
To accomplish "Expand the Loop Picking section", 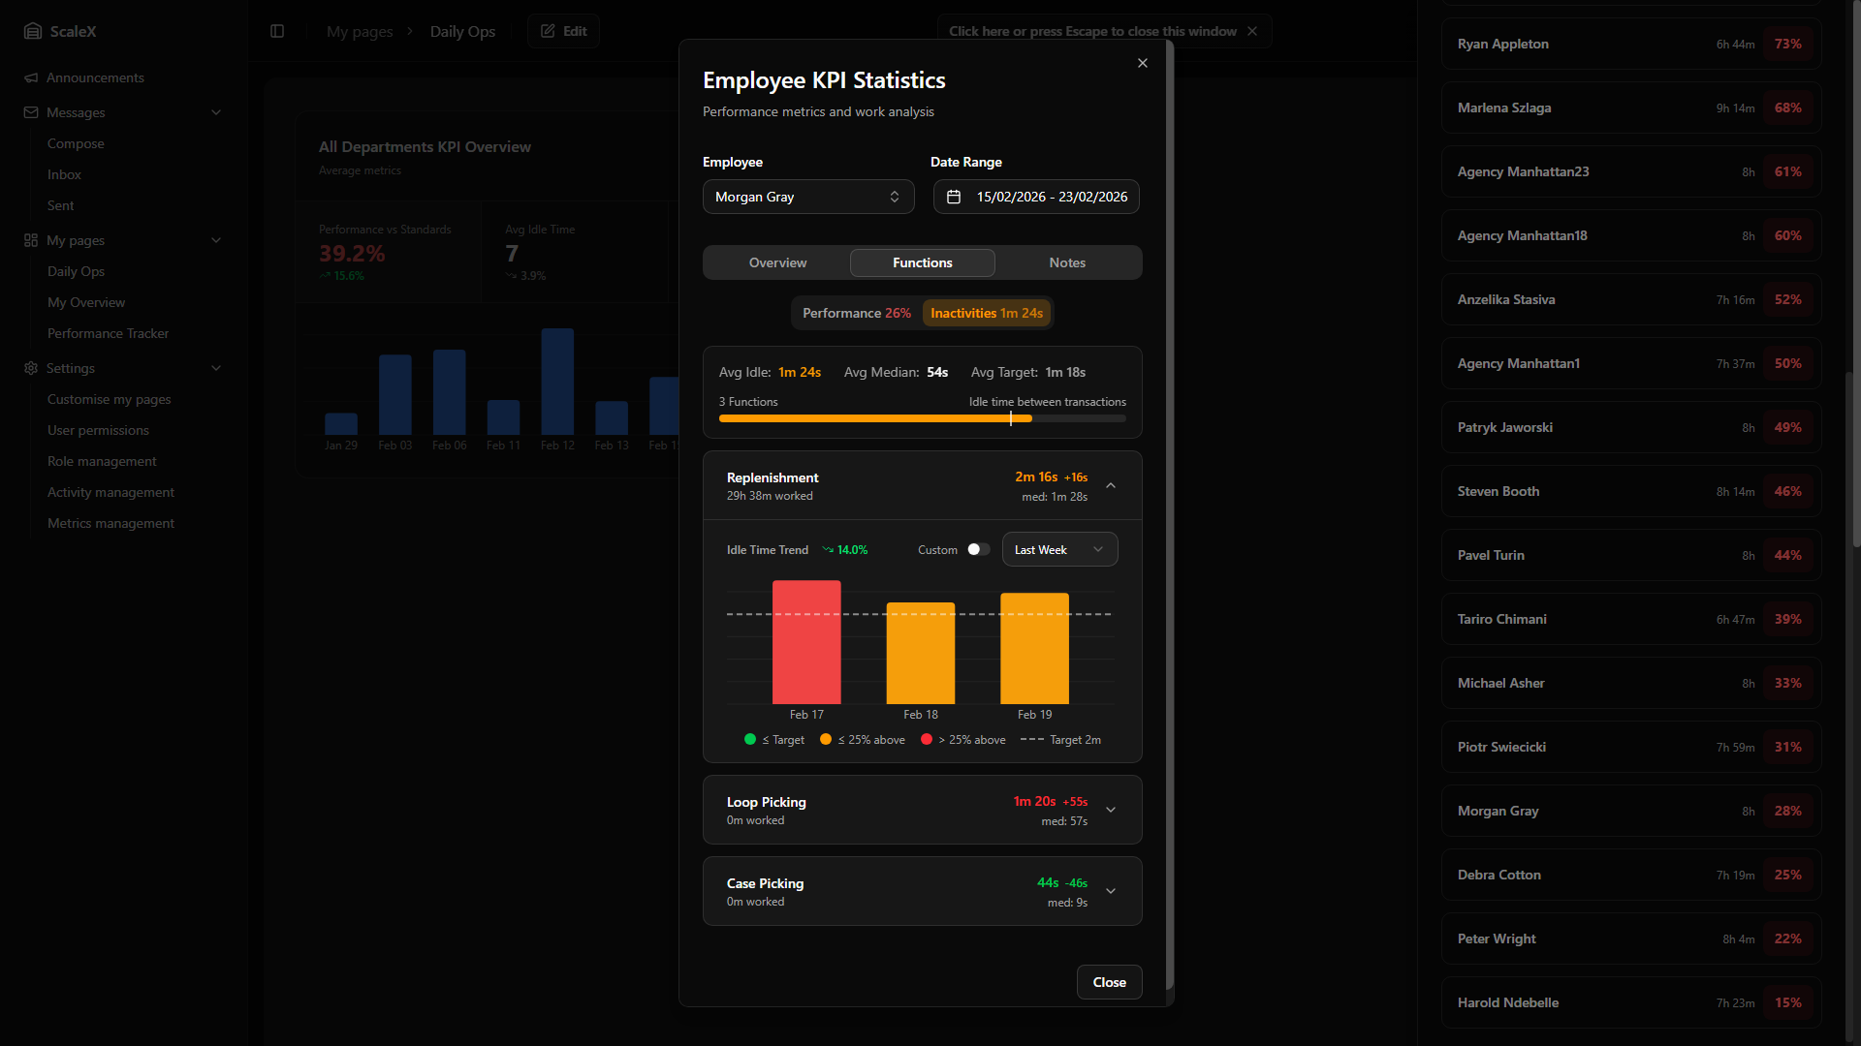I will [x=1111, y=810].
